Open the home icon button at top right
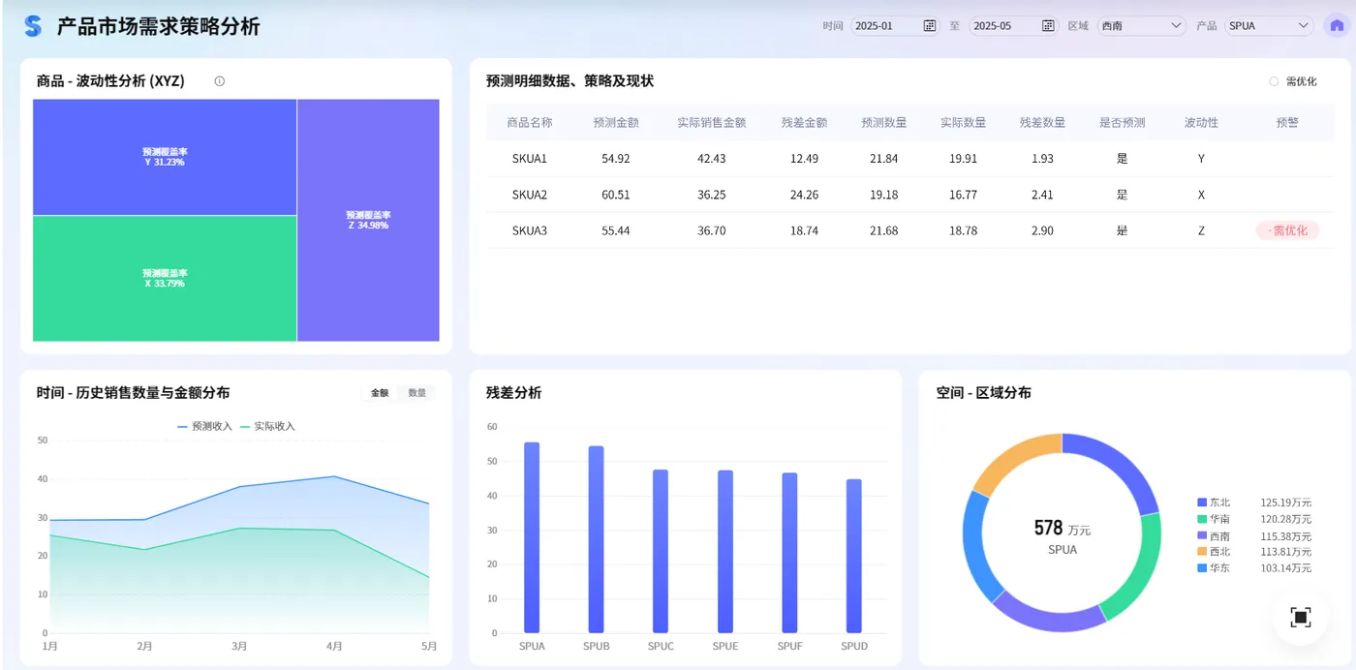Viewport: 1356px width, 670px height. pos(1337,26)
